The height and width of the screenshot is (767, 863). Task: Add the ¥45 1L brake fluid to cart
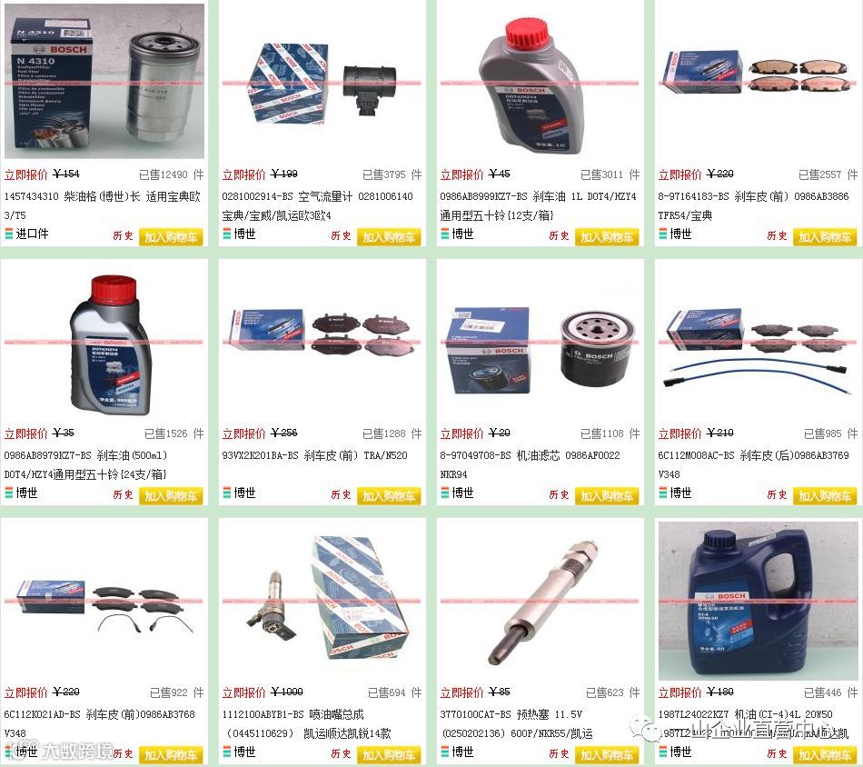607,237
